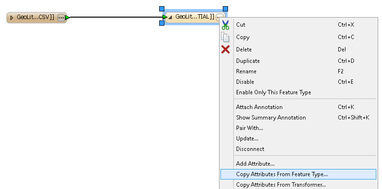
Task: Expand the GeoLit...CSV reader feature type
Action: (x=11, y=18)
